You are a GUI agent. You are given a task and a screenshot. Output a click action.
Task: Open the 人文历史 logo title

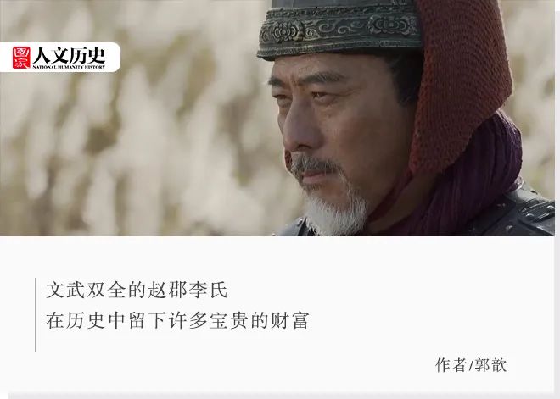(70, 55)
